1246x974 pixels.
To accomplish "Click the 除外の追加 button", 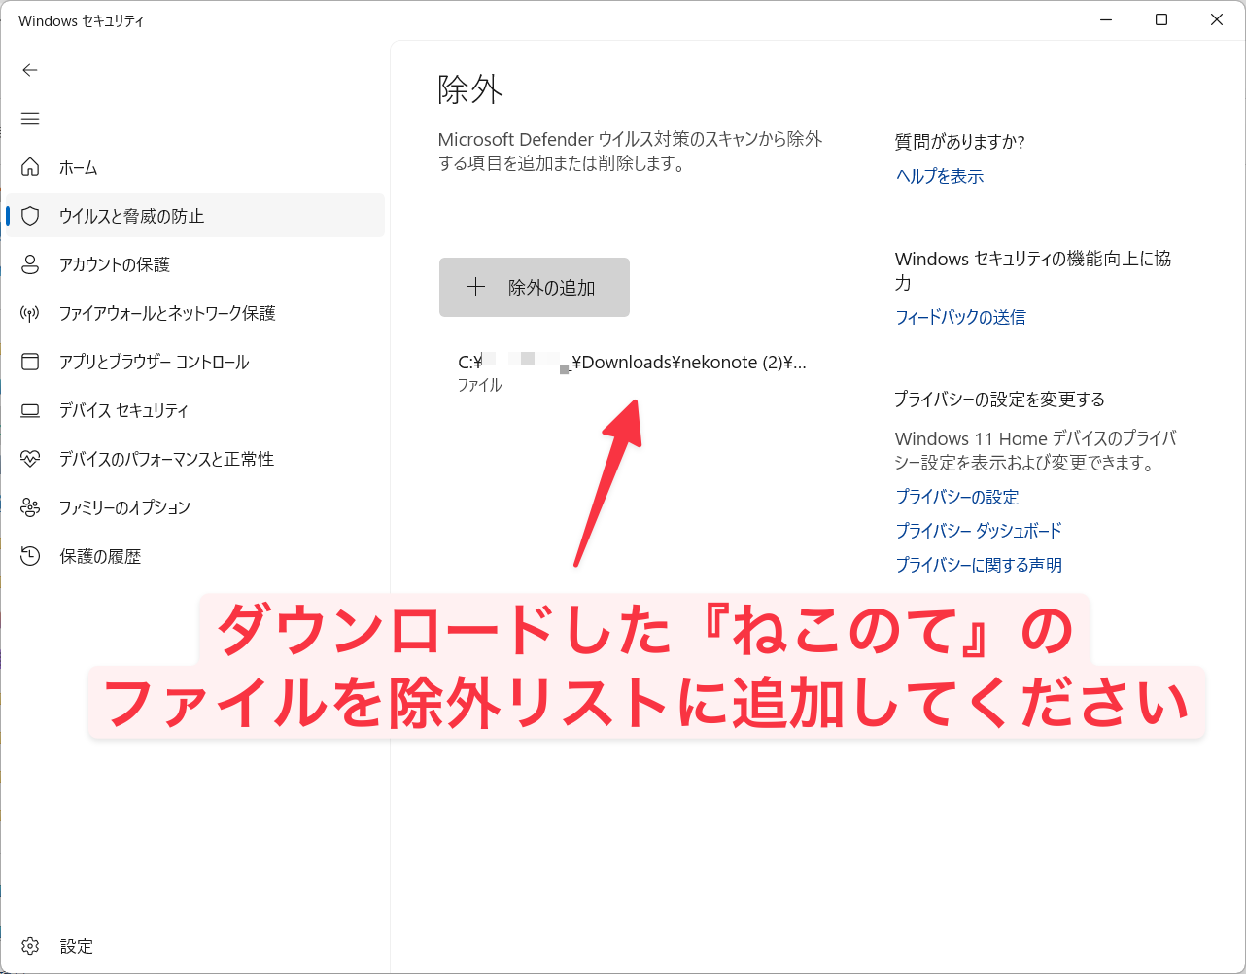I will 535,287.
